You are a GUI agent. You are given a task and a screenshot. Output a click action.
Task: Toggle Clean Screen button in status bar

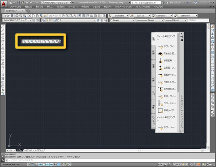[210, 164]
